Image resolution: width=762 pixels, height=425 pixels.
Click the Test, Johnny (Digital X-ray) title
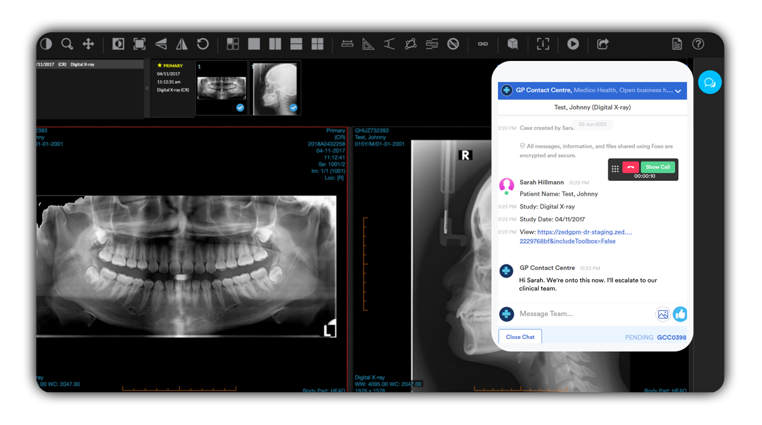point(592,108)
